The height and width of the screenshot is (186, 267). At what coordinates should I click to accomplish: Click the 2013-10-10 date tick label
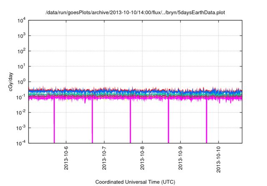[219, 159]
